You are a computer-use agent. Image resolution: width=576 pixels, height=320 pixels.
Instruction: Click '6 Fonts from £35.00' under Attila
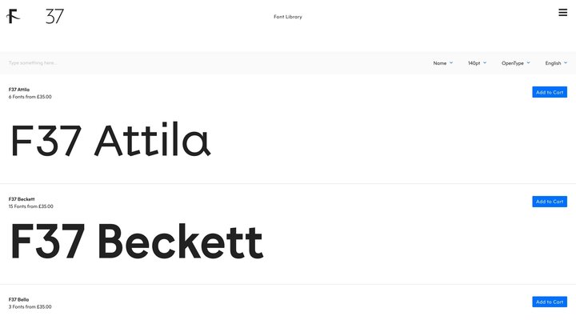pos(30,97)
